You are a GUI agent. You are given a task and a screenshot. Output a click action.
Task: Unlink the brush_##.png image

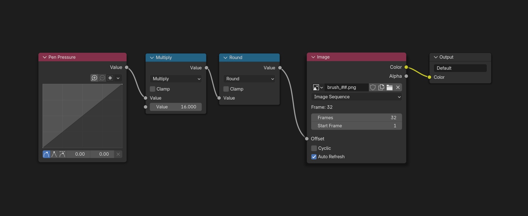[x=398, y=87]
